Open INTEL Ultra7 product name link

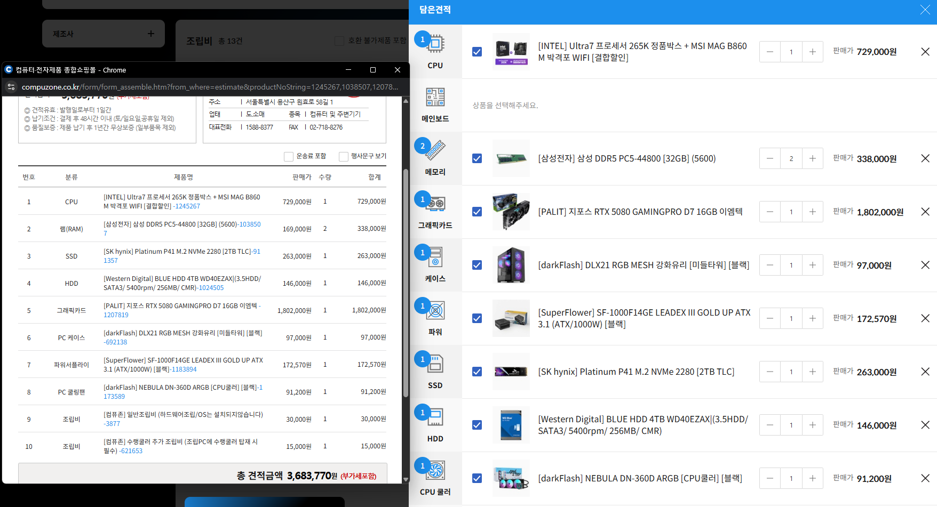point(642,52)
